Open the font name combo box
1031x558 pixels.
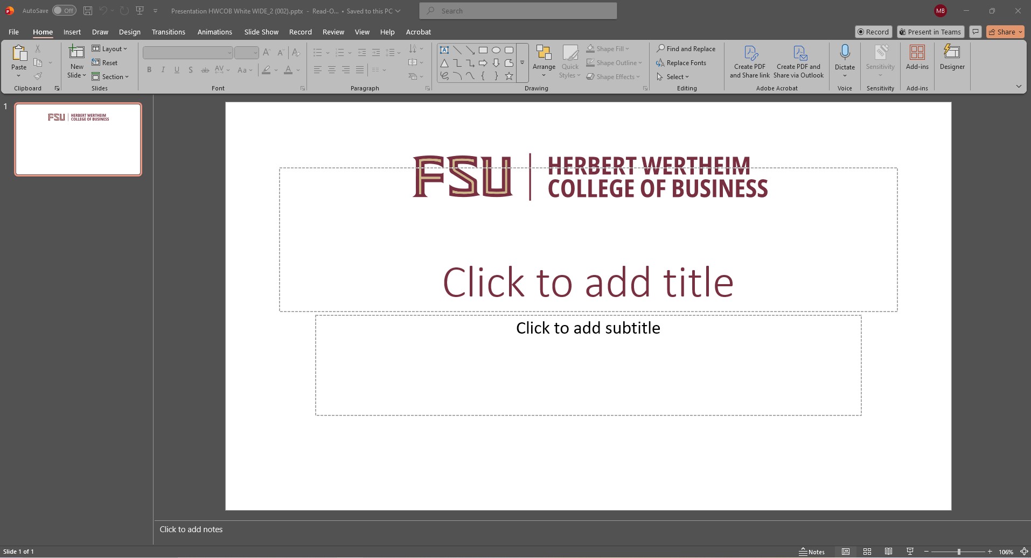pos(187,53)
